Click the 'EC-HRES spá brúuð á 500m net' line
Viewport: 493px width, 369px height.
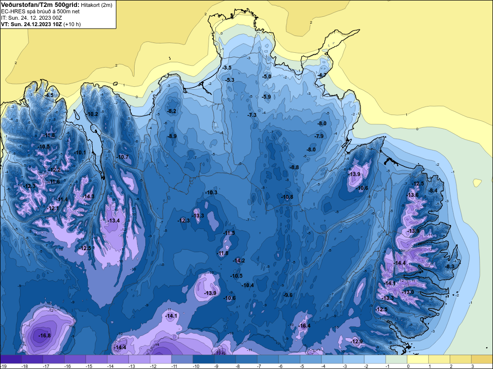coord(40,11)
